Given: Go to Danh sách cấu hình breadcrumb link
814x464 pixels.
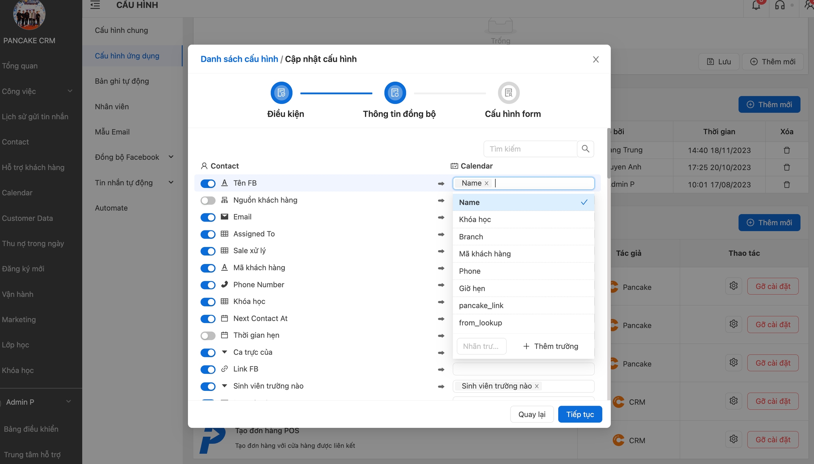Looking at the screenshot, I should click(x=239, y=59).
